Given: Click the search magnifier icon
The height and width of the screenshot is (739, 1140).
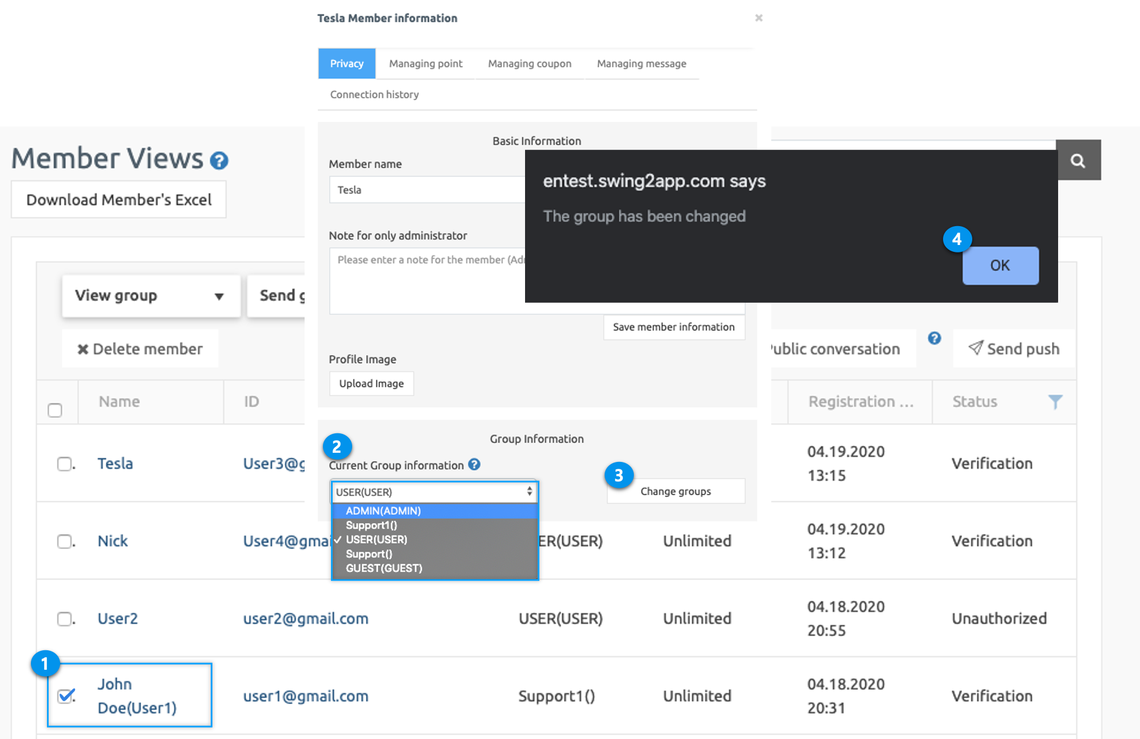Looking at the screenshot, I should tap(1078, 161).
